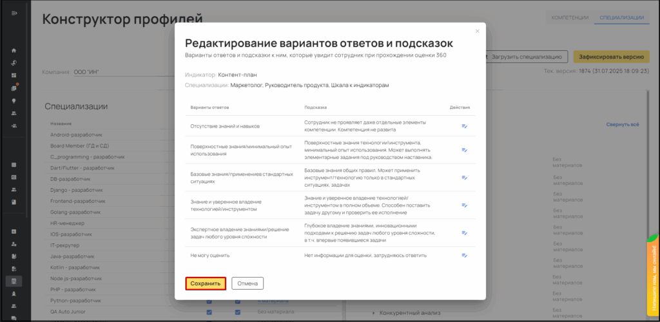Screen dimensions: 660x322
Task: Open editing for "Знание и уверенное владение" row
Action: (464, 205)
